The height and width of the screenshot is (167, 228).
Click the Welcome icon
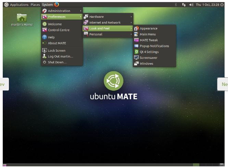45,24
